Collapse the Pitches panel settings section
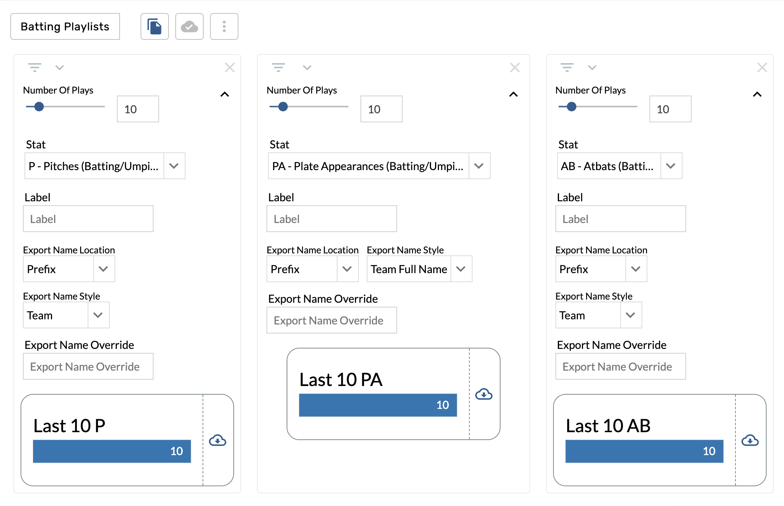This screenshot has height=506, width=784. pyautogui.click(x=225, y=94)
